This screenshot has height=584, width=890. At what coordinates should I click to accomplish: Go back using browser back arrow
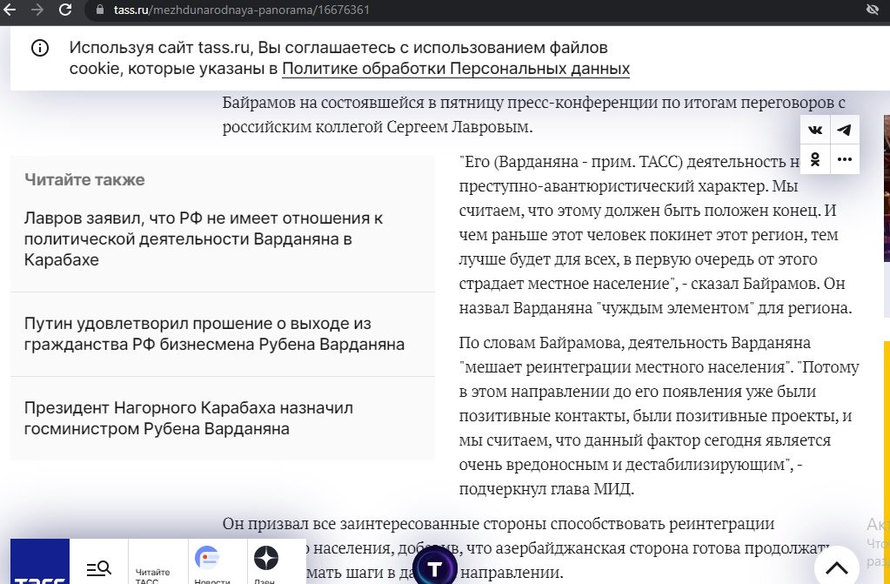point(10,10)
